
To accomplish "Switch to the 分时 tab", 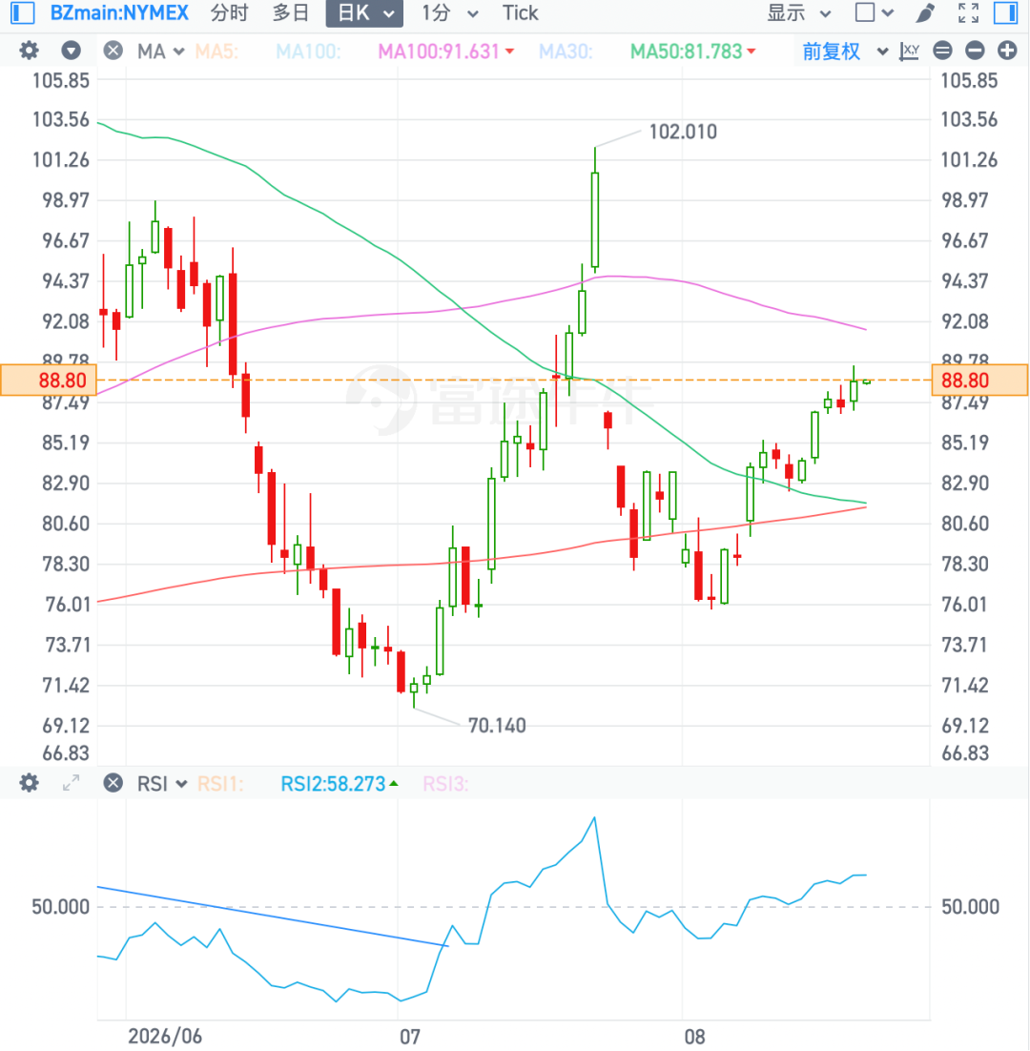I will (229, 12).
